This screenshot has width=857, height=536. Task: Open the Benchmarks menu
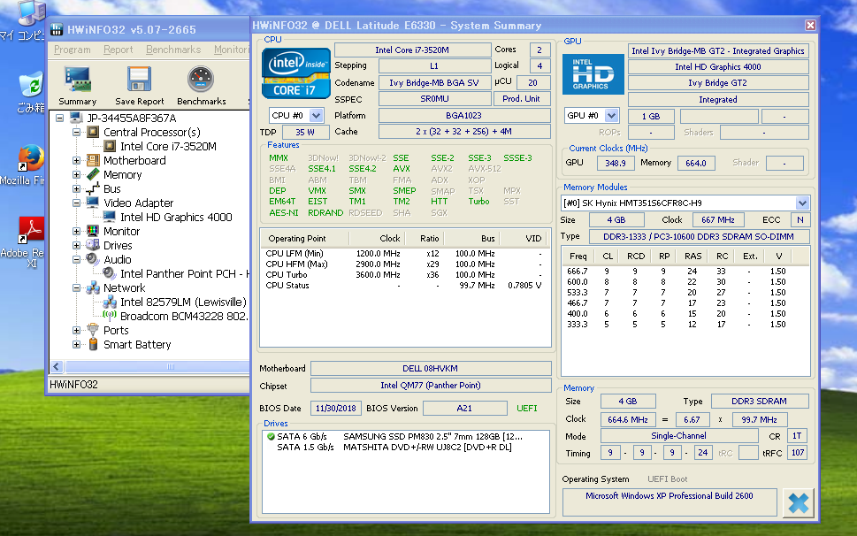tap(173, 50)
